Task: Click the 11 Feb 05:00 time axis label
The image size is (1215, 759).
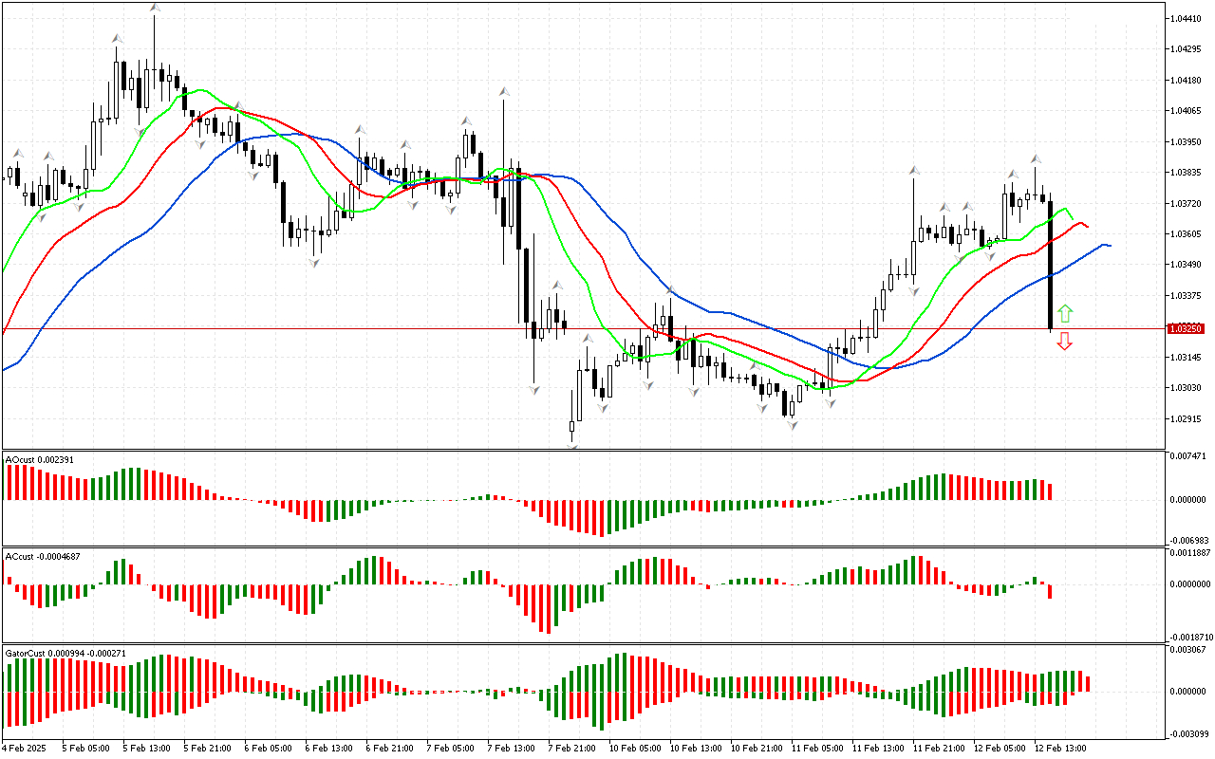Action: (x=817, y=749)
